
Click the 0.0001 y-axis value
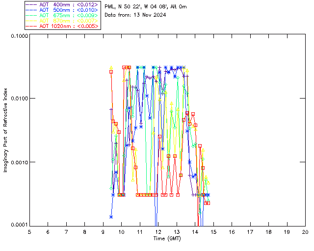coord(19,225)
